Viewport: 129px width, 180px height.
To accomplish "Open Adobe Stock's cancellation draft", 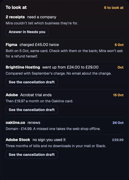I will click(32, 155).
